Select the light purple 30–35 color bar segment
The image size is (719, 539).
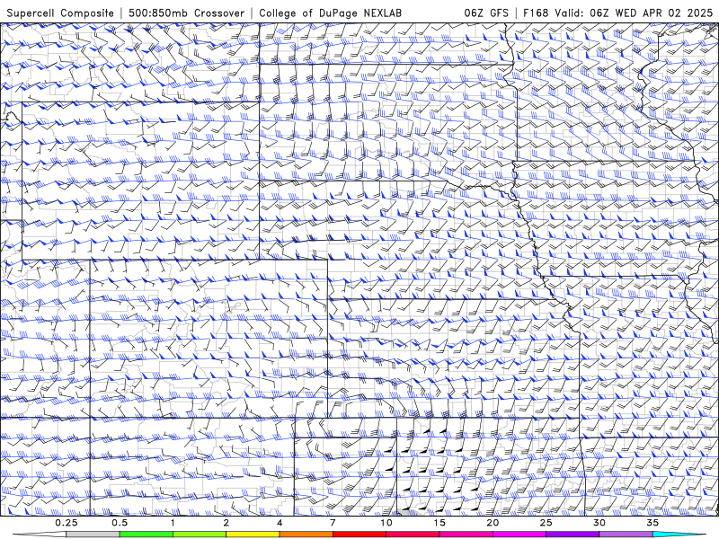tap(626, 534)
